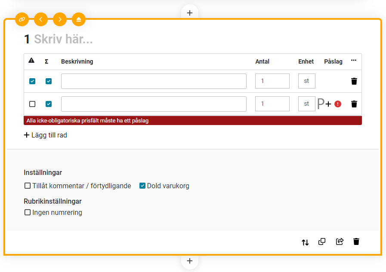Screen dimensions: 386x272
Task: Click the P+ påslag icon
Action: [324, 104]
